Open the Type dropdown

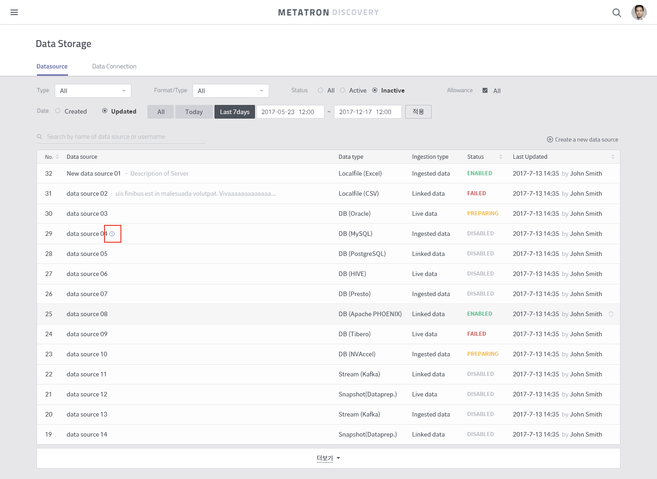tap(93, 91)
